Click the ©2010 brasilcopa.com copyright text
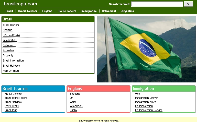Image resolution: width=197 pixels, height=122 pixels. pyautogui.click(x=98, y=121)
